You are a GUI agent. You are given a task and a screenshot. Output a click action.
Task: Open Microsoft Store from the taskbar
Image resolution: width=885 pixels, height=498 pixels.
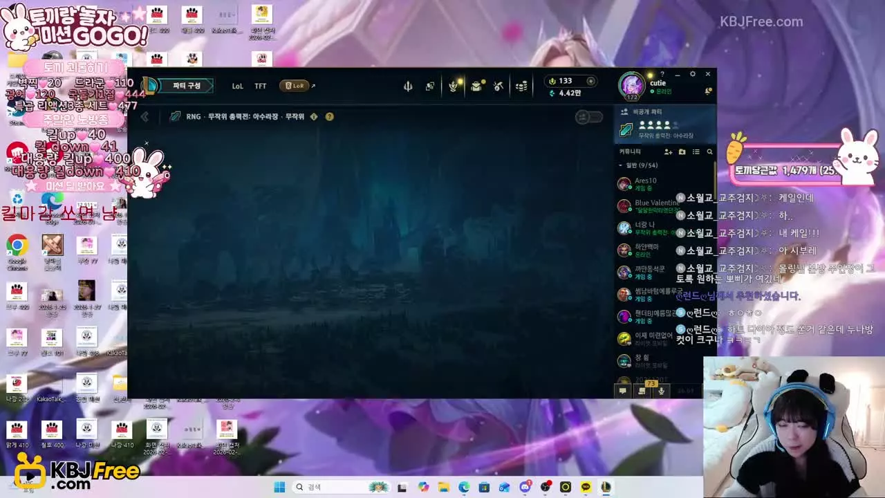[x=484, y=487]
